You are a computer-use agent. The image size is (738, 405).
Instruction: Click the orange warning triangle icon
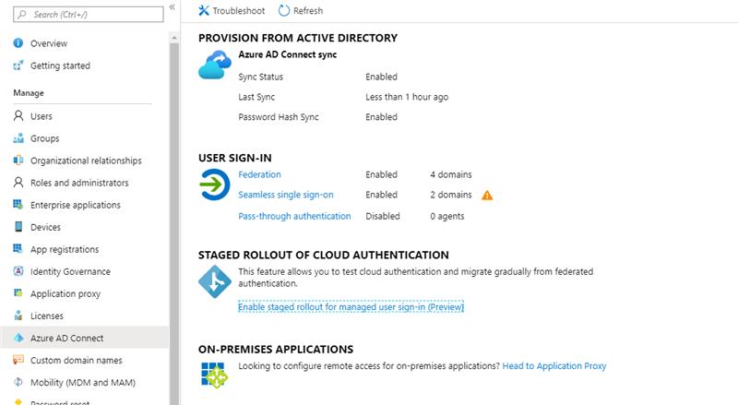[487, 196]
